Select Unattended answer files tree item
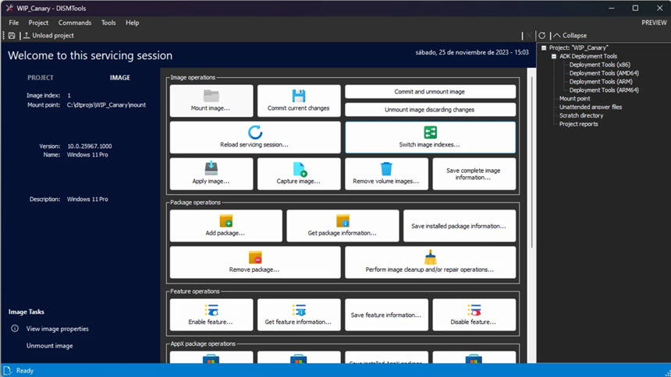This screenshot has height=377, width=671. [x=591, y=107]
